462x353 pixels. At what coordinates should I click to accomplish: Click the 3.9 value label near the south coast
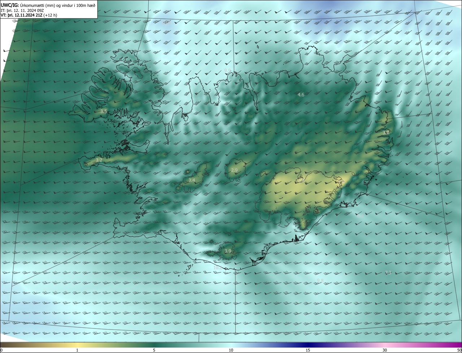tap(228, 251)
